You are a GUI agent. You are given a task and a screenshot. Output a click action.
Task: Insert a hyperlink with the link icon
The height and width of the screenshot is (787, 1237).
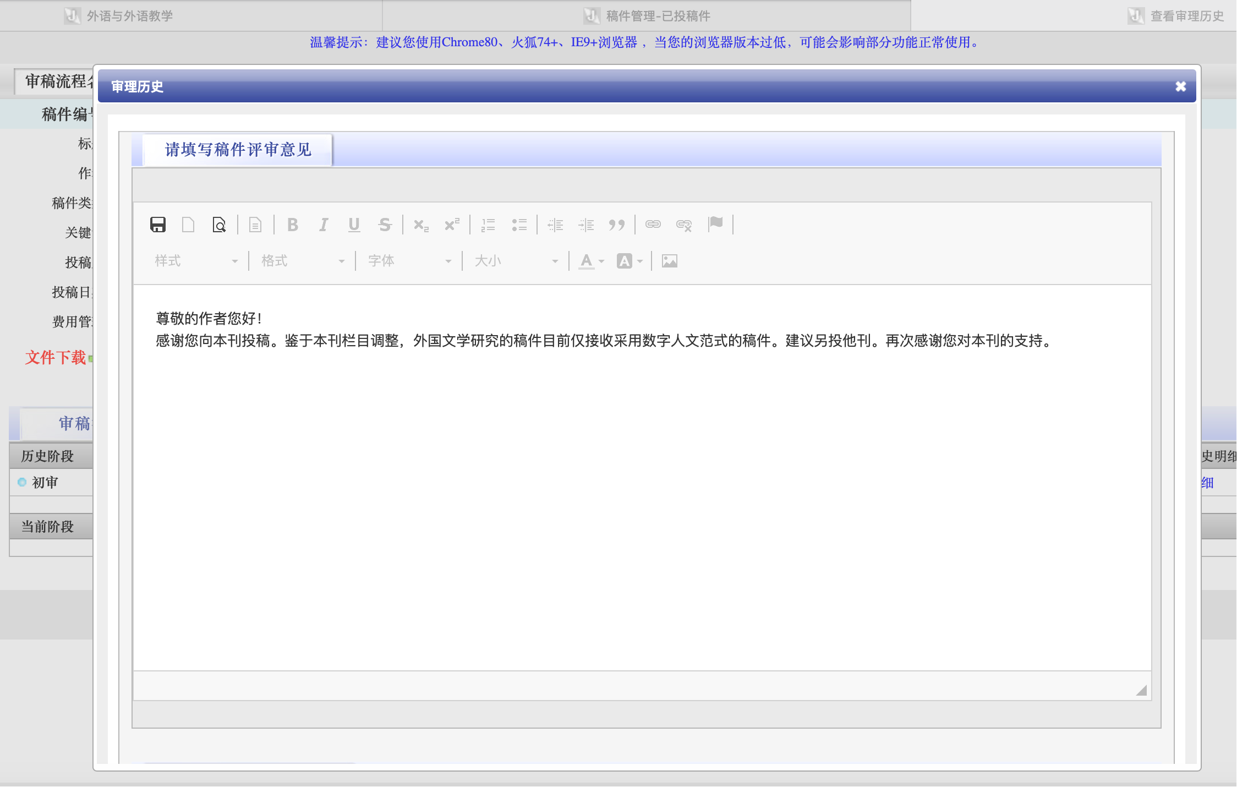point(653,225)
